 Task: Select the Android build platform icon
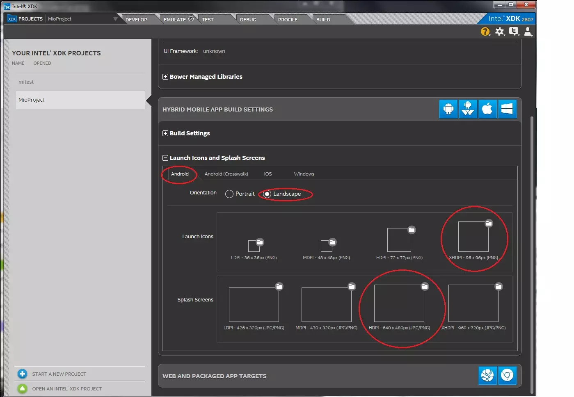click(448, 109)
